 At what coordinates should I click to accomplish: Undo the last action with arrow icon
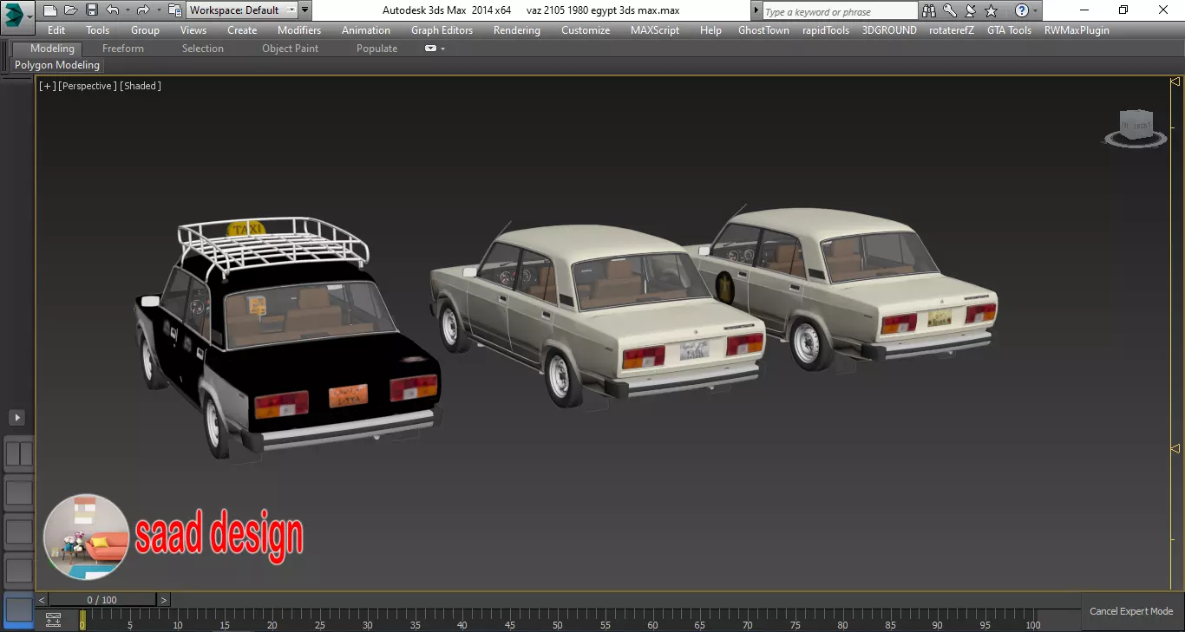(x=112, y=10)
